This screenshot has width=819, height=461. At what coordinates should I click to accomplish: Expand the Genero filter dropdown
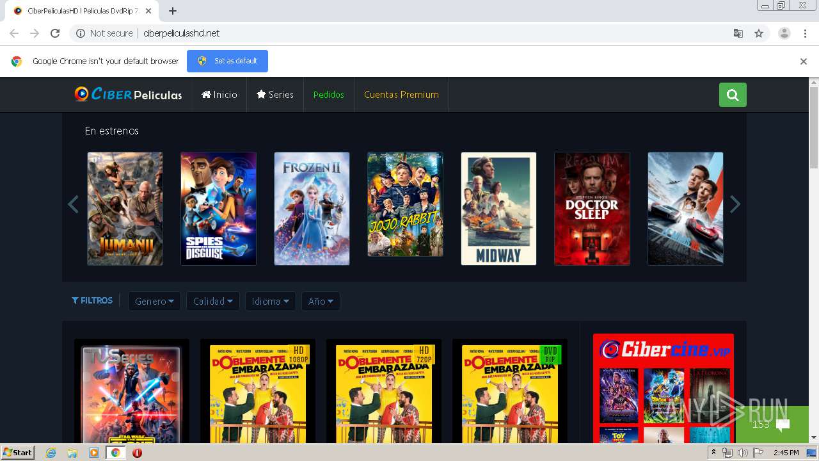pos(154,301)
